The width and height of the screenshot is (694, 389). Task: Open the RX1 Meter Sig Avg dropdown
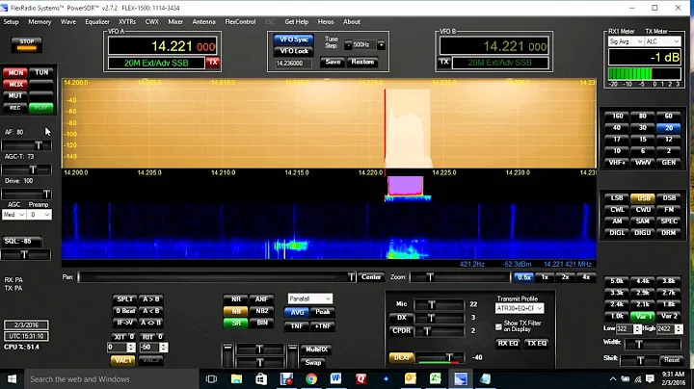tap(626, 41)
